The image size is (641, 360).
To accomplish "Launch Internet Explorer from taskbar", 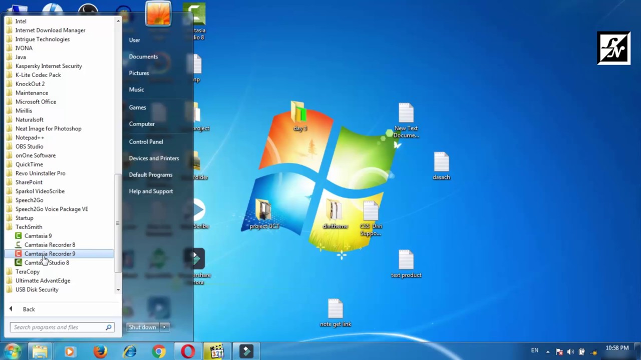I will 130,351.
